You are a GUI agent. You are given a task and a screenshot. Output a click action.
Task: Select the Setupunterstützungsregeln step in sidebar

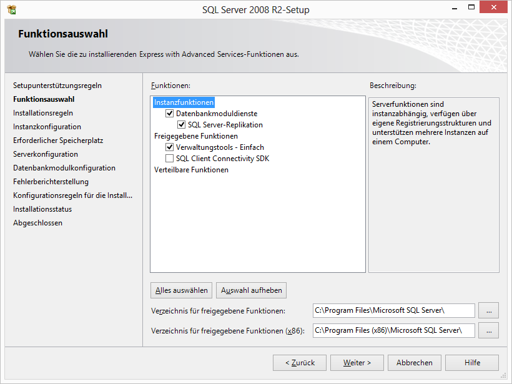pos(57,86)
